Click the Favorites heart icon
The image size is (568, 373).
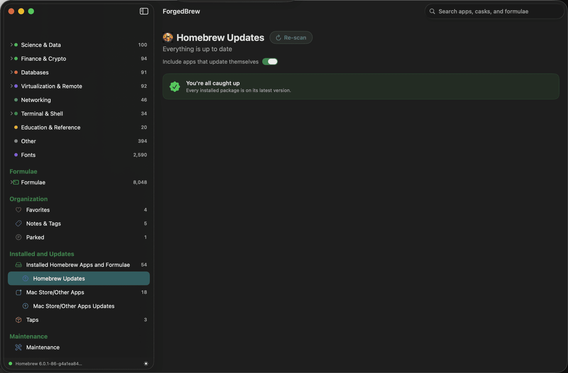click(x=18, y=210)
